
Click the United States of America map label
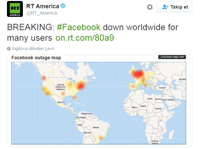[61, 87]
